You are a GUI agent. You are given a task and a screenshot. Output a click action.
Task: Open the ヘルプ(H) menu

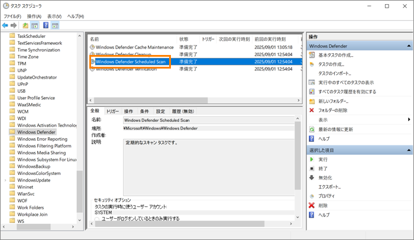point(76,17)
